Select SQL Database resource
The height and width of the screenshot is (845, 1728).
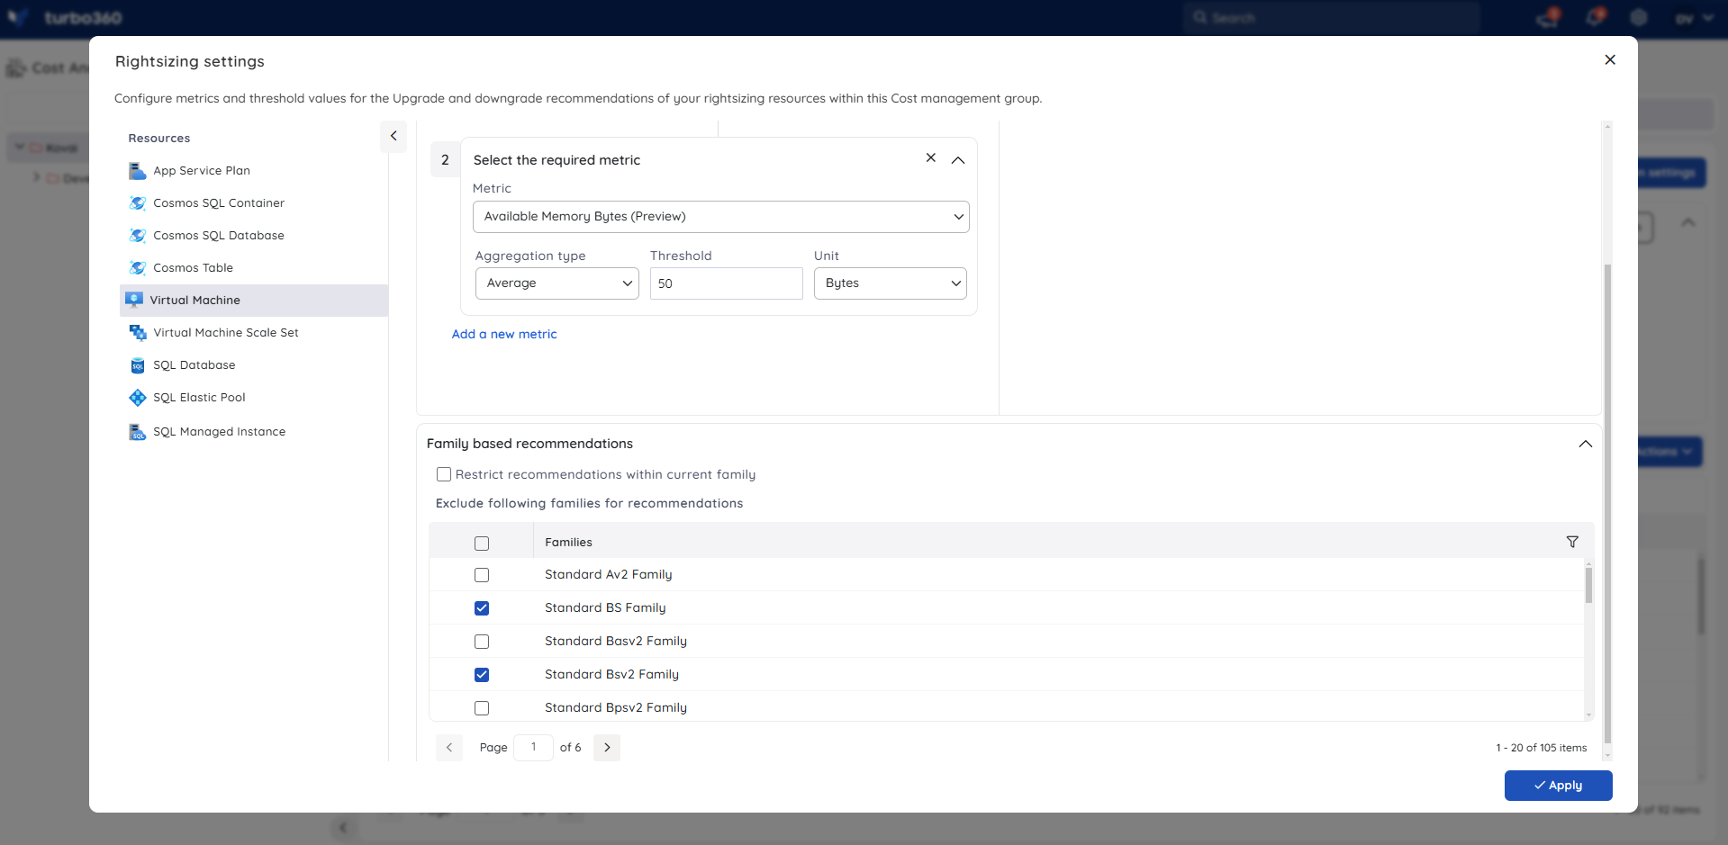pos(254,365)
